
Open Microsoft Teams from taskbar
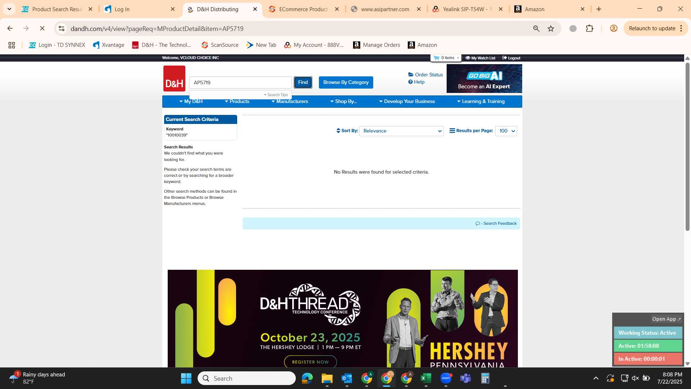(x=465, y=378)
